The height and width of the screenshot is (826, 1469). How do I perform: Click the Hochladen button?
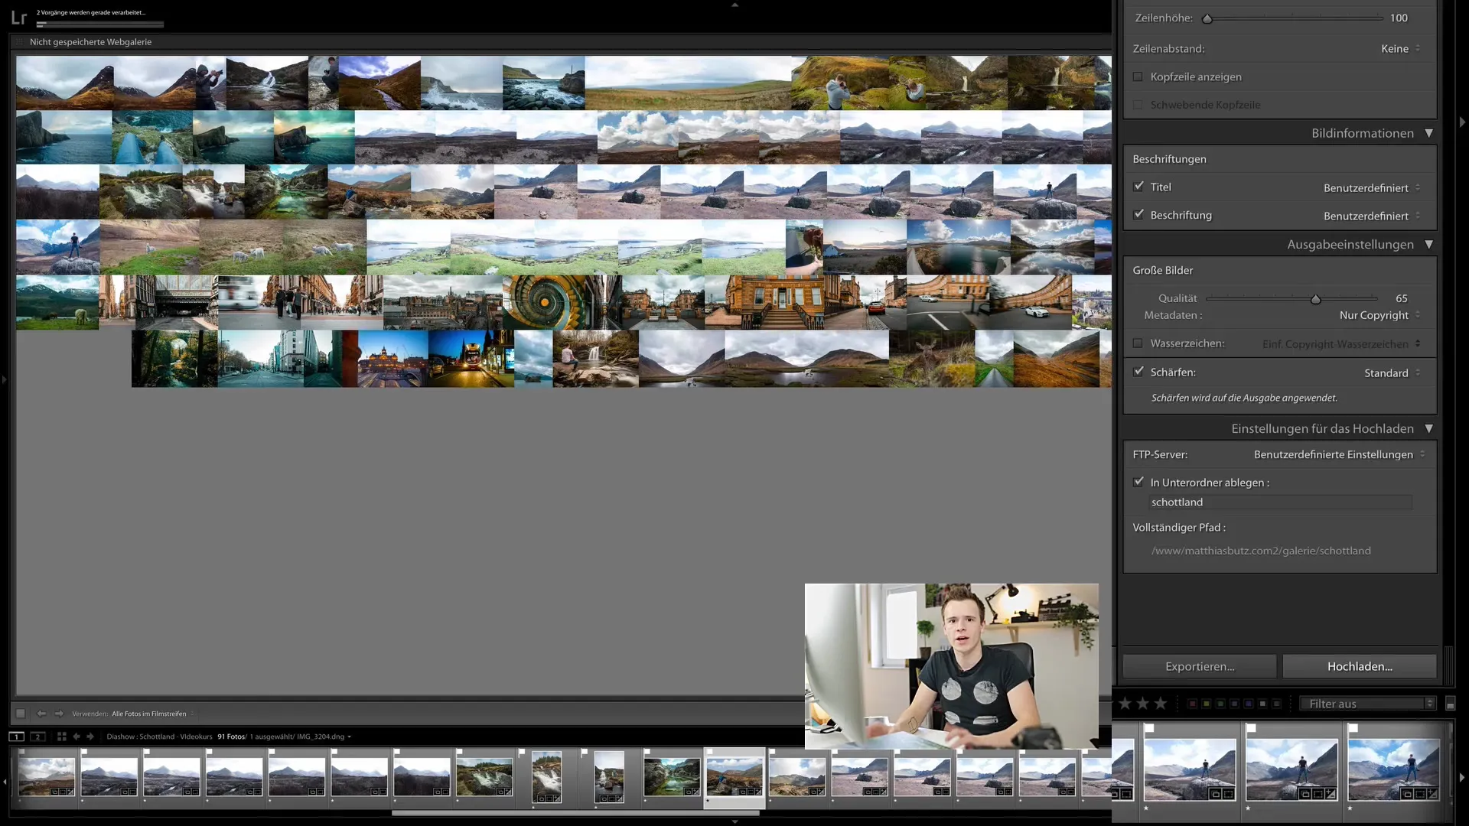point(1360,666)
